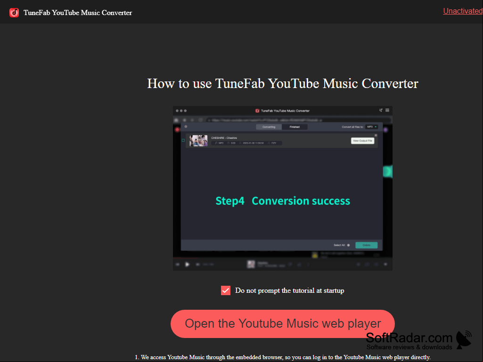Click the 'TuneFab YouTube Music Converter' title text
This screenshot has height=362, width=483.
(78, 13)
